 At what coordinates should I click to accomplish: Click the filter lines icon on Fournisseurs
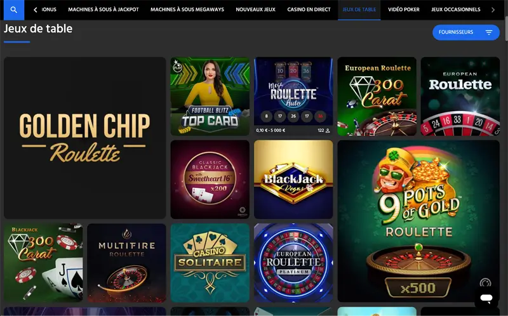click(x=489, y=32)
